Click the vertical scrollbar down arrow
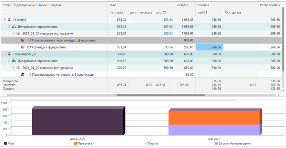This screenshot has width=286, height=148. pos(283,91)
